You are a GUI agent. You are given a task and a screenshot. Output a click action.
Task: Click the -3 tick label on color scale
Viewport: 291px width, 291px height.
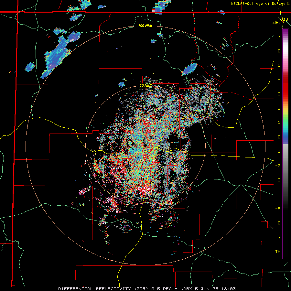278,180
